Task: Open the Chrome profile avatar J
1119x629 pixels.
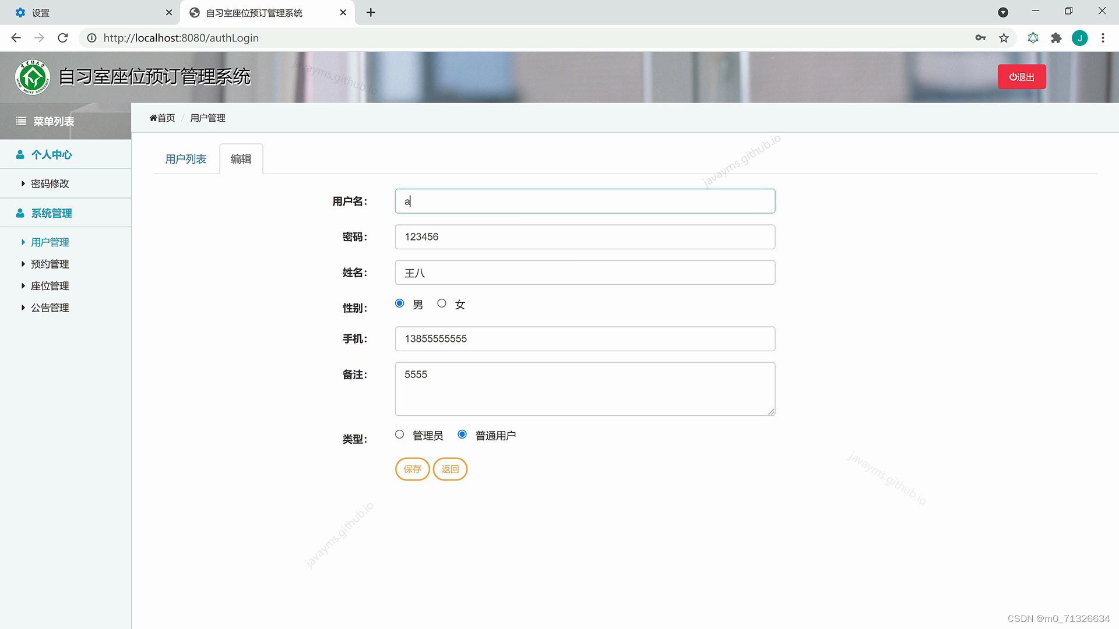Action: click(x=1079, y=38)
